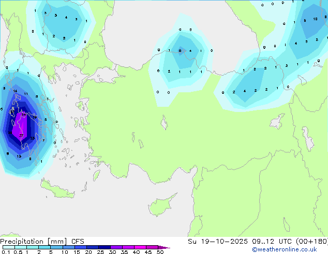Click the "09..12 UTC" time range text
328x254 pixels.
tap(272, 242)
